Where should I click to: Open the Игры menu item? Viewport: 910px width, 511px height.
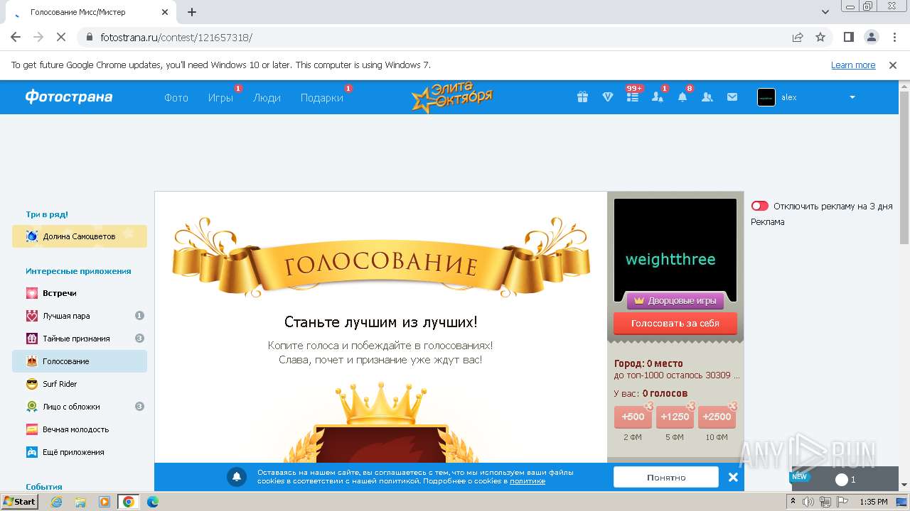coord(220,98)
